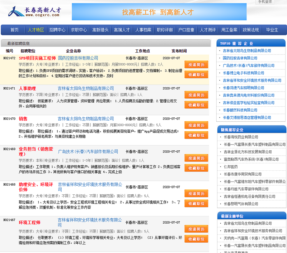Bookmark the 环境工程师 position

[196, 239]
